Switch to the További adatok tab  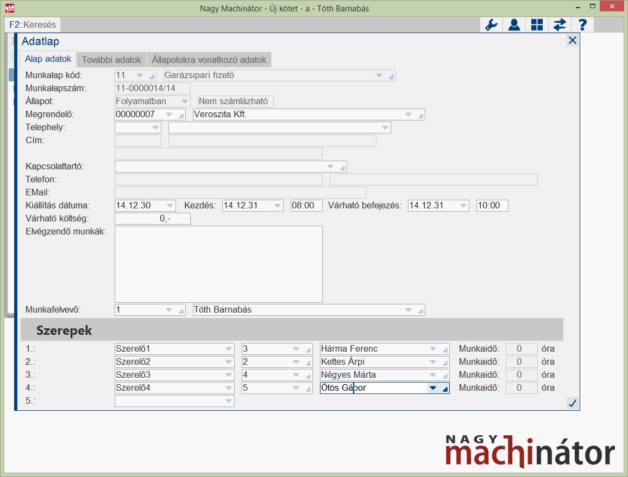(111, 60)
